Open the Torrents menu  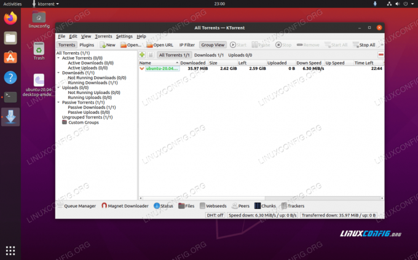[x=103, y=36]
